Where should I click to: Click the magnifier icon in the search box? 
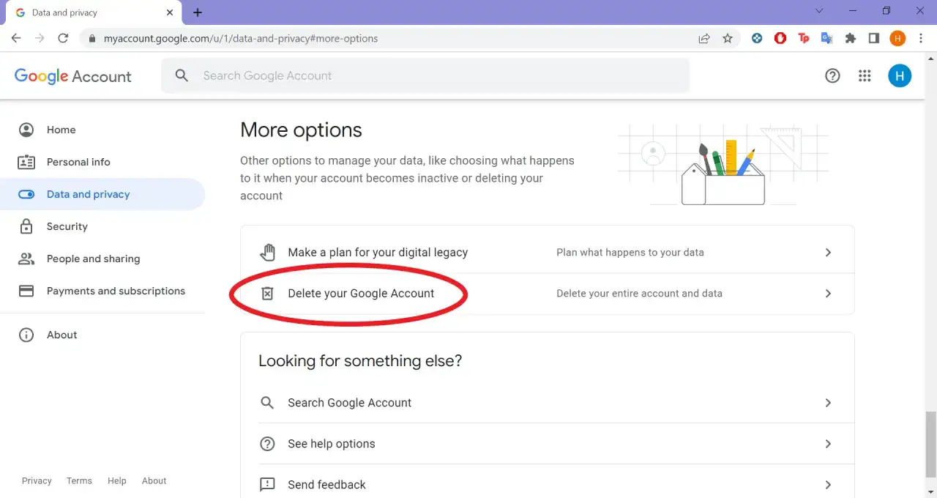pos(182,75)
